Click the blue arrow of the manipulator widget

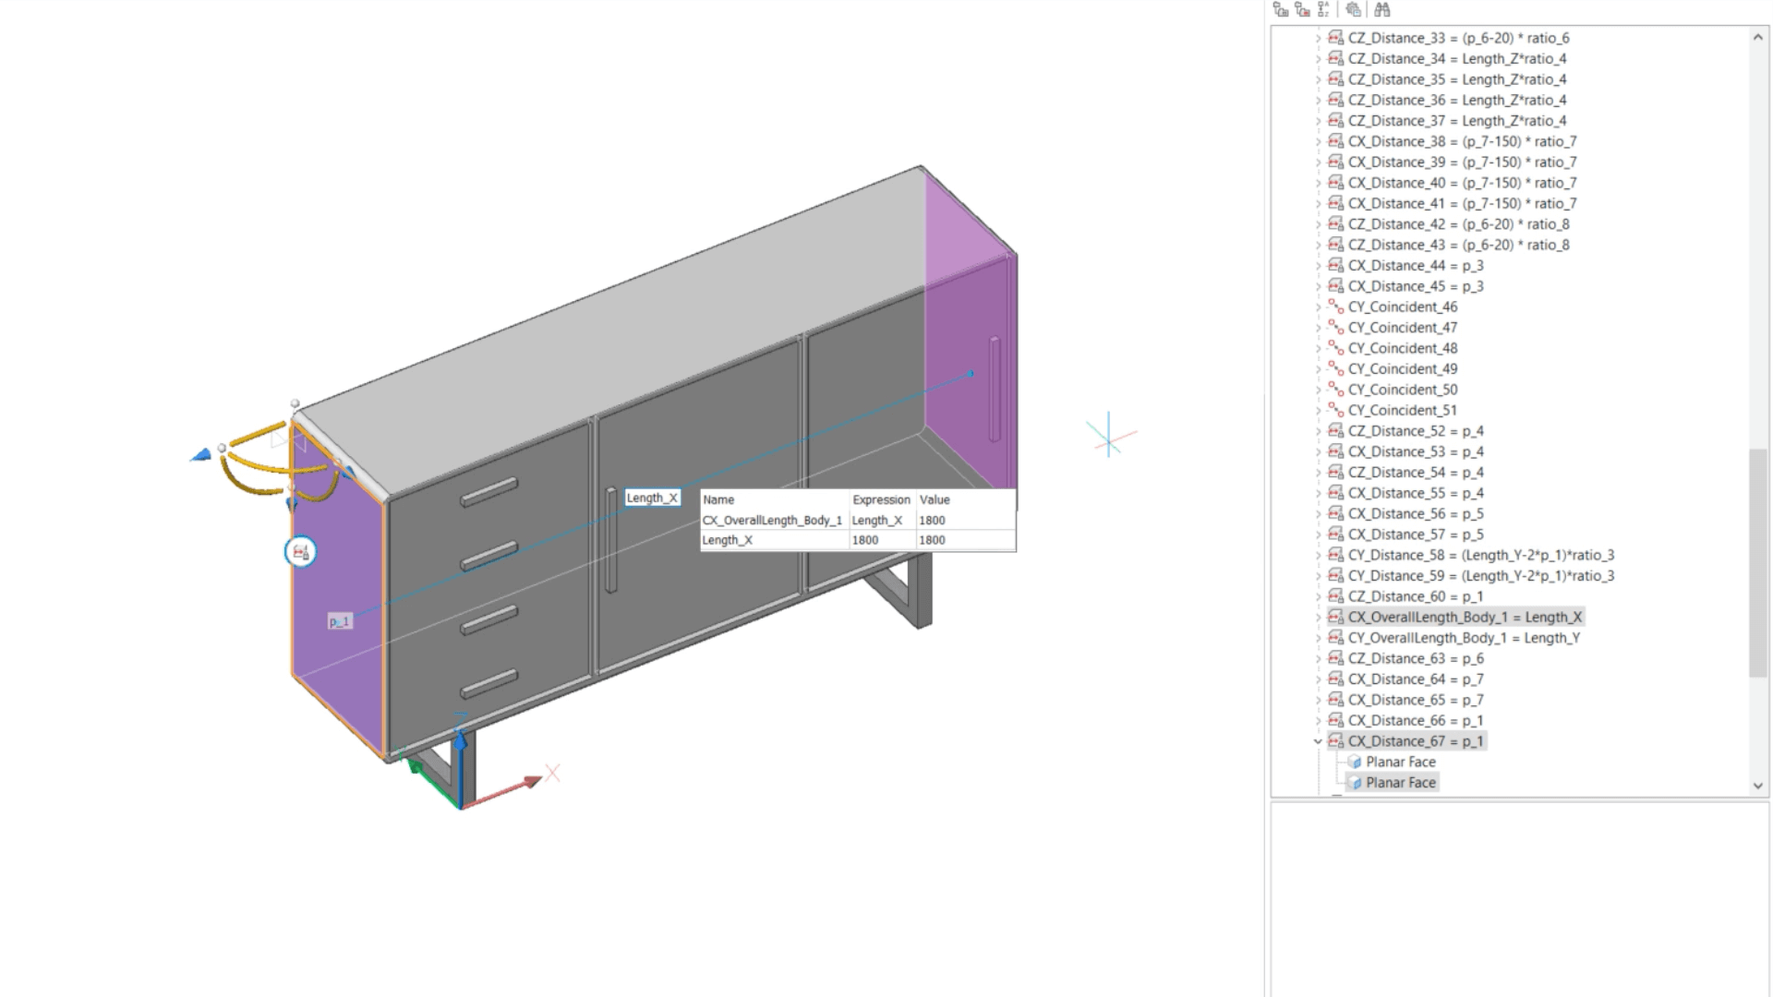click(x=200, y=455)
